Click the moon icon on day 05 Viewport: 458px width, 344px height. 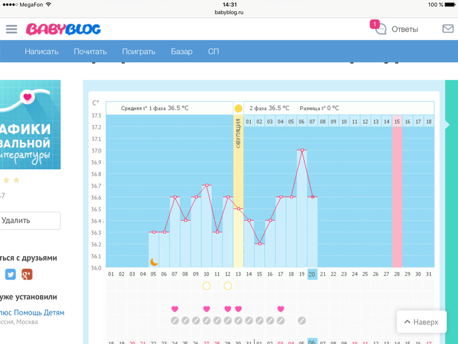click(153, 261)
